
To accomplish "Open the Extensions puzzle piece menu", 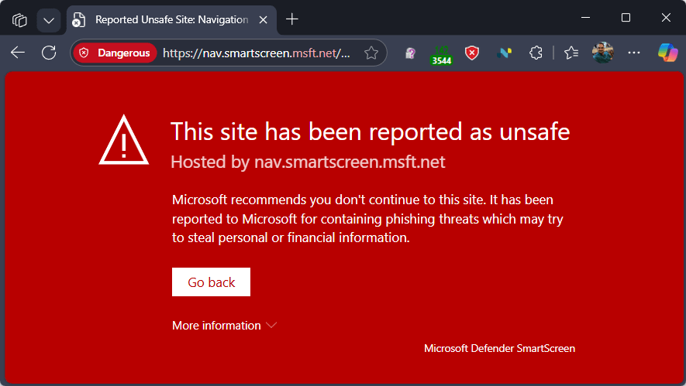I will [x=535, y=53].
